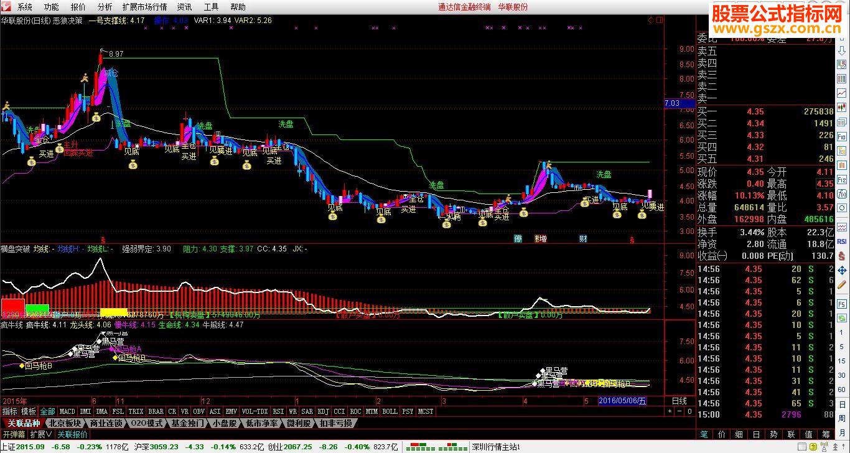The height and width of the screenshot is (453, 850).
Task: Open the 工具 menu
Action: (212, 7)
